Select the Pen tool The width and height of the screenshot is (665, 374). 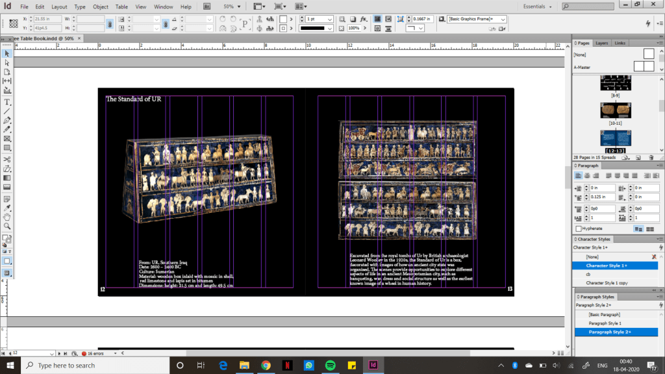[x=7, y=121]
